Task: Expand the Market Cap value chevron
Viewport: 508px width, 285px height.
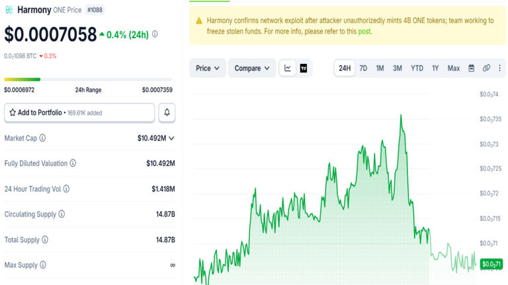Action: (172, 139)
